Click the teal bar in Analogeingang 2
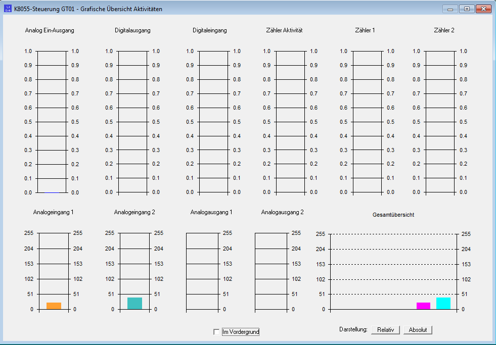Screen dimensions: 496x345 [x=135, y=303]
